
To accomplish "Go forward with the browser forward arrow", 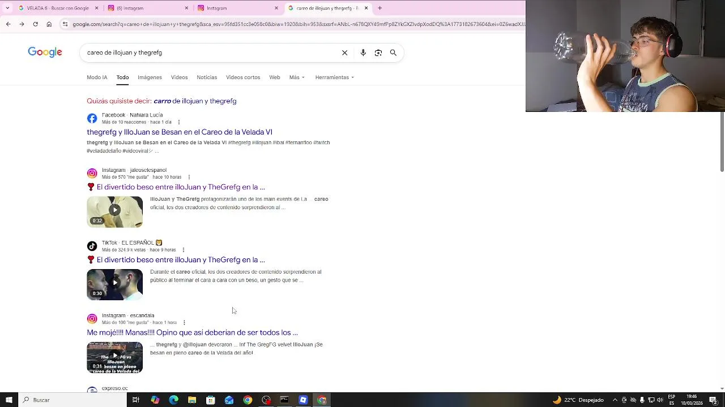I will coord(22,24).
